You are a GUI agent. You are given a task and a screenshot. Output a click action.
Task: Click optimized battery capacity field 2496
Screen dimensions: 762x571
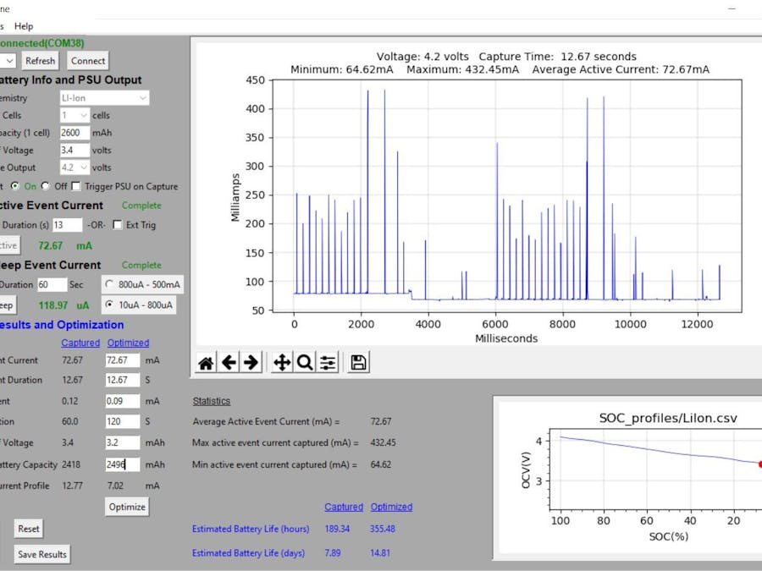pyautogui.click(x=123, y=464)
